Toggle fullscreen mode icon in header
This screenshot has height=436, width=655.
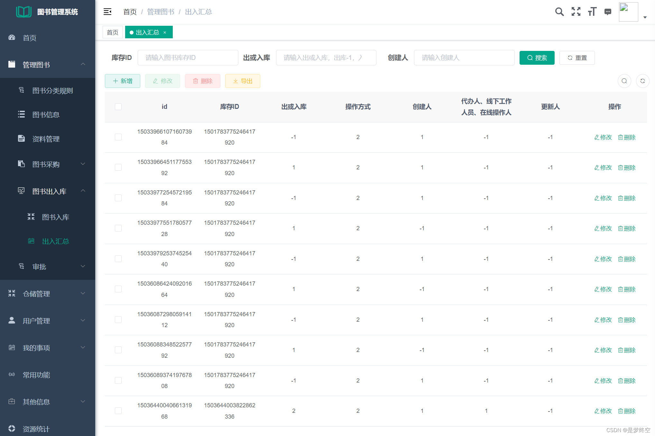click(x=576, y=12)
